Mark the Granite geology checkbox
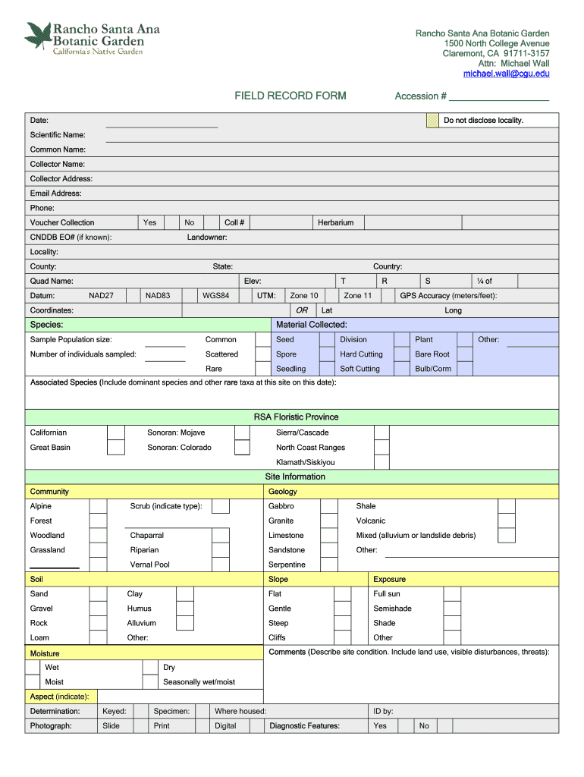 (x=329, y=521)
